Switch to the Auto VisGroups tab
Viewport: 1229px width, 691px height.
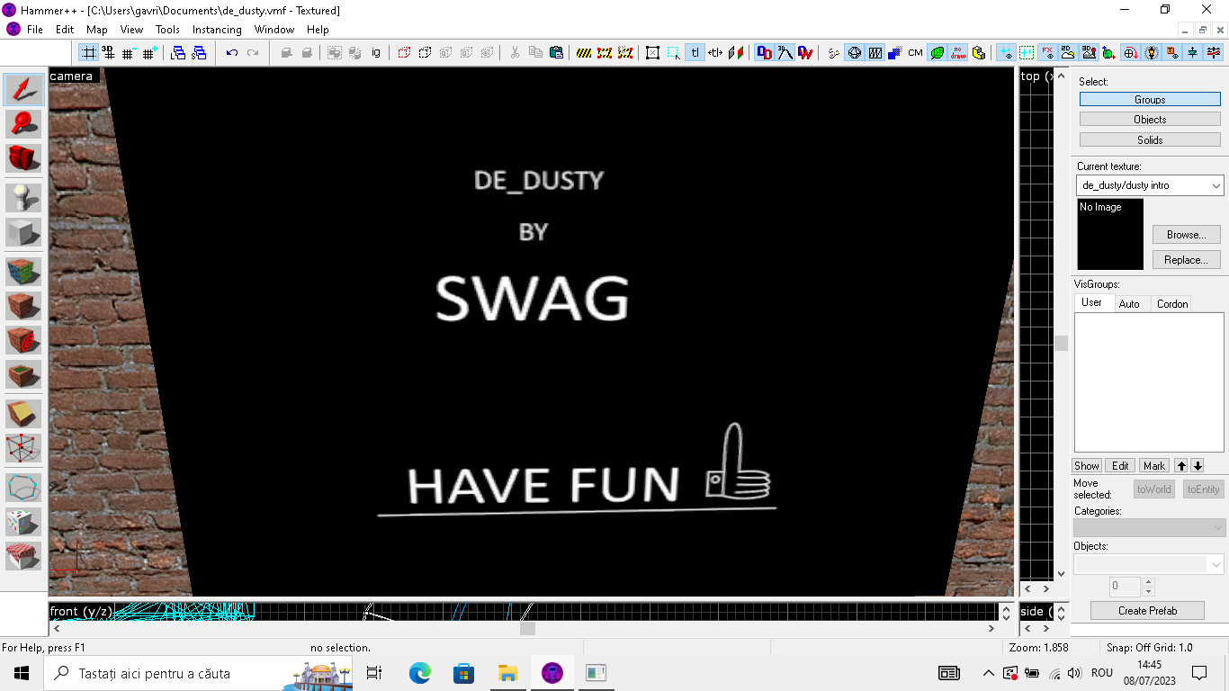coord(1129,304)
